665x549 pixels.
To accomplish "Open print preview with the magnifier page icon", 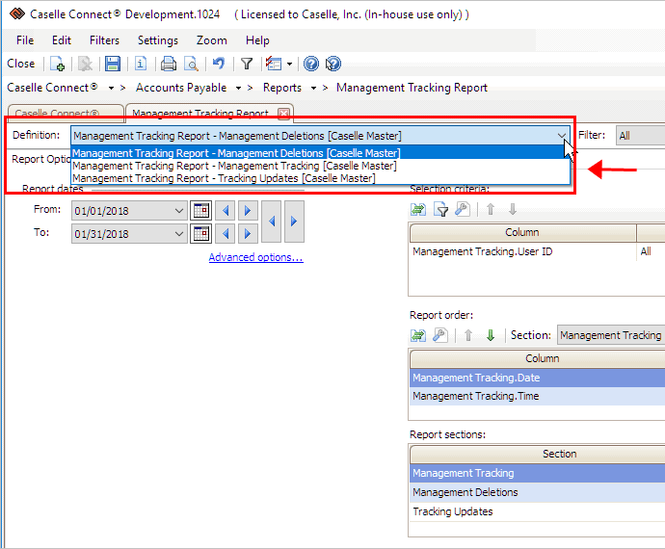I will [191, 64].
